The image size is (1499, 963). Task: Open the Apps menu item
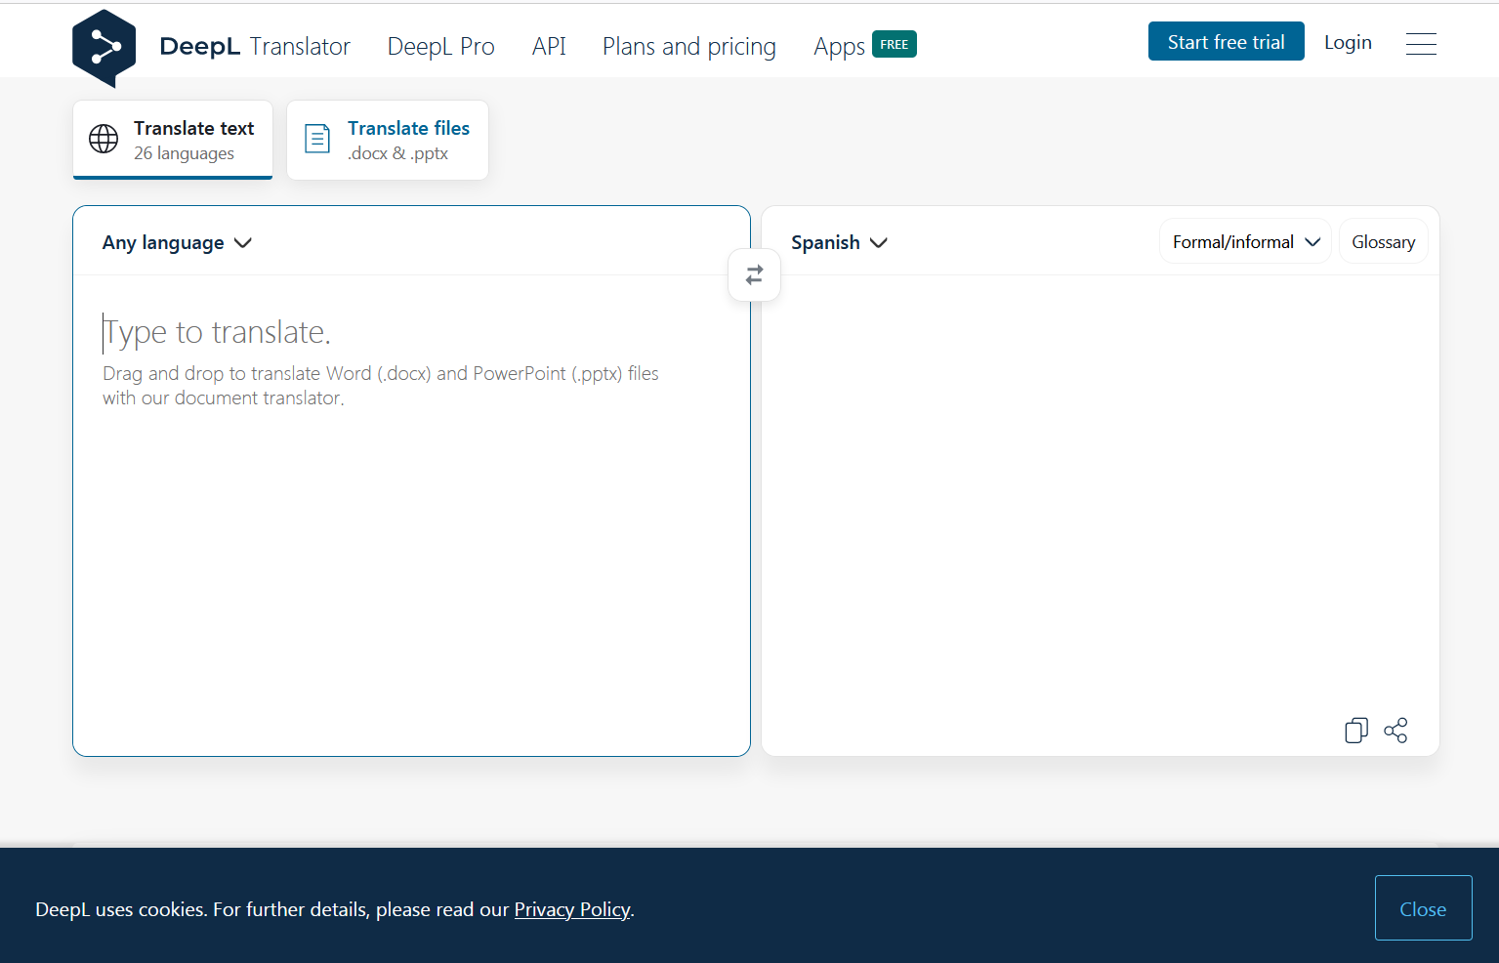pos(839,47)
